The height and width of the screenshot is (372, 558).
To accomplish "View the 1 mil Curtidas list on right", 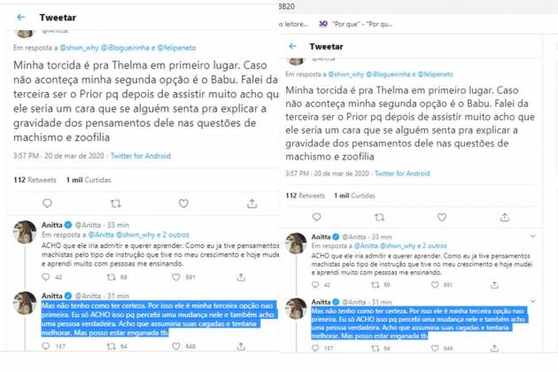I will [354, 196].
